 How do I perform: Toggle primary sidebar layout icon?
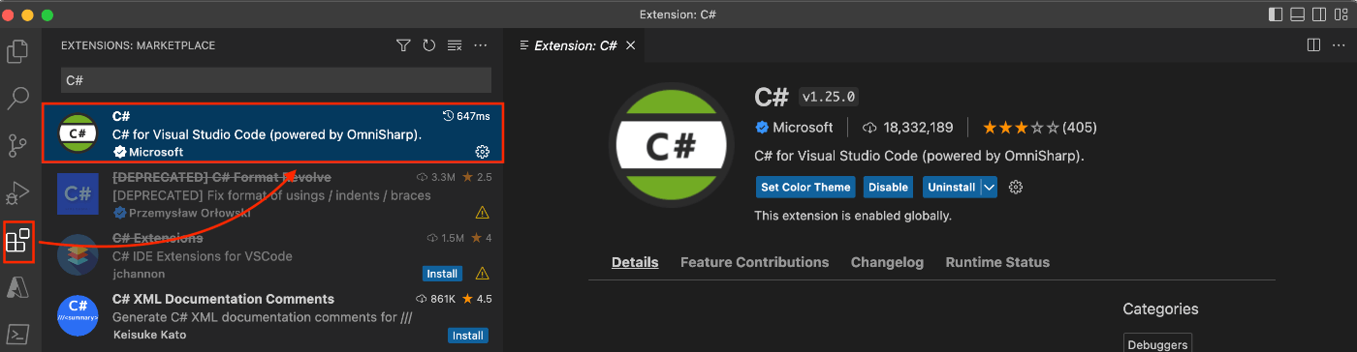[1275, 15]
